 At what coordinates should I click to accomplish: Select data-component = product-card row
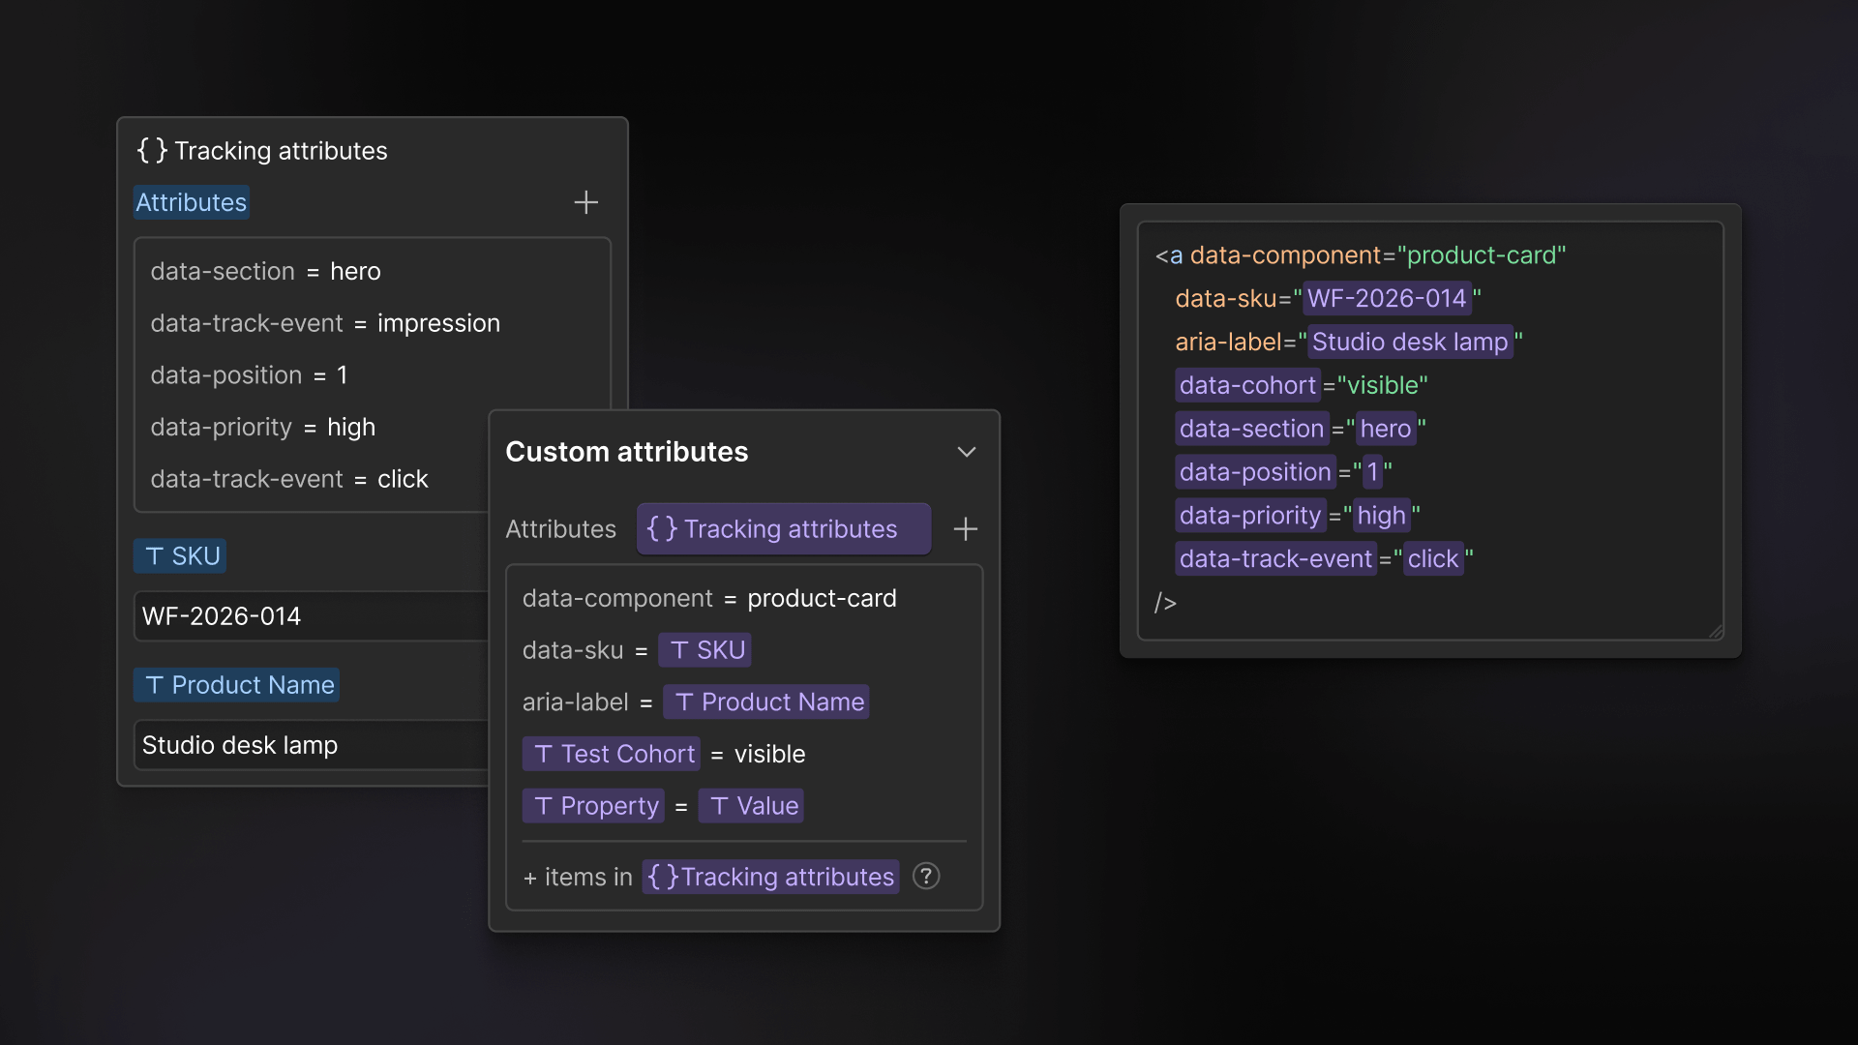click(709, 598)
